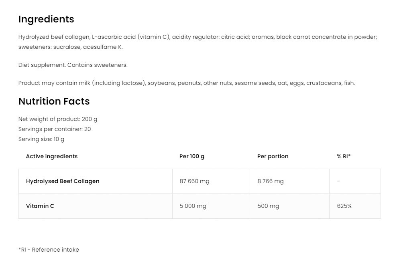Select the Vitamin C row label

(x=40, y=206)
